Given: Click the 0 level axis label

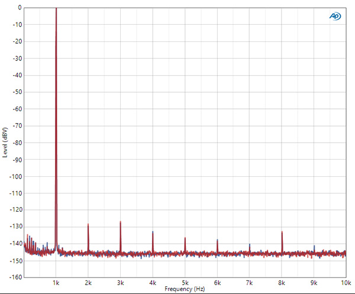Looking at the screenshot, I should [x=20, y=8].
